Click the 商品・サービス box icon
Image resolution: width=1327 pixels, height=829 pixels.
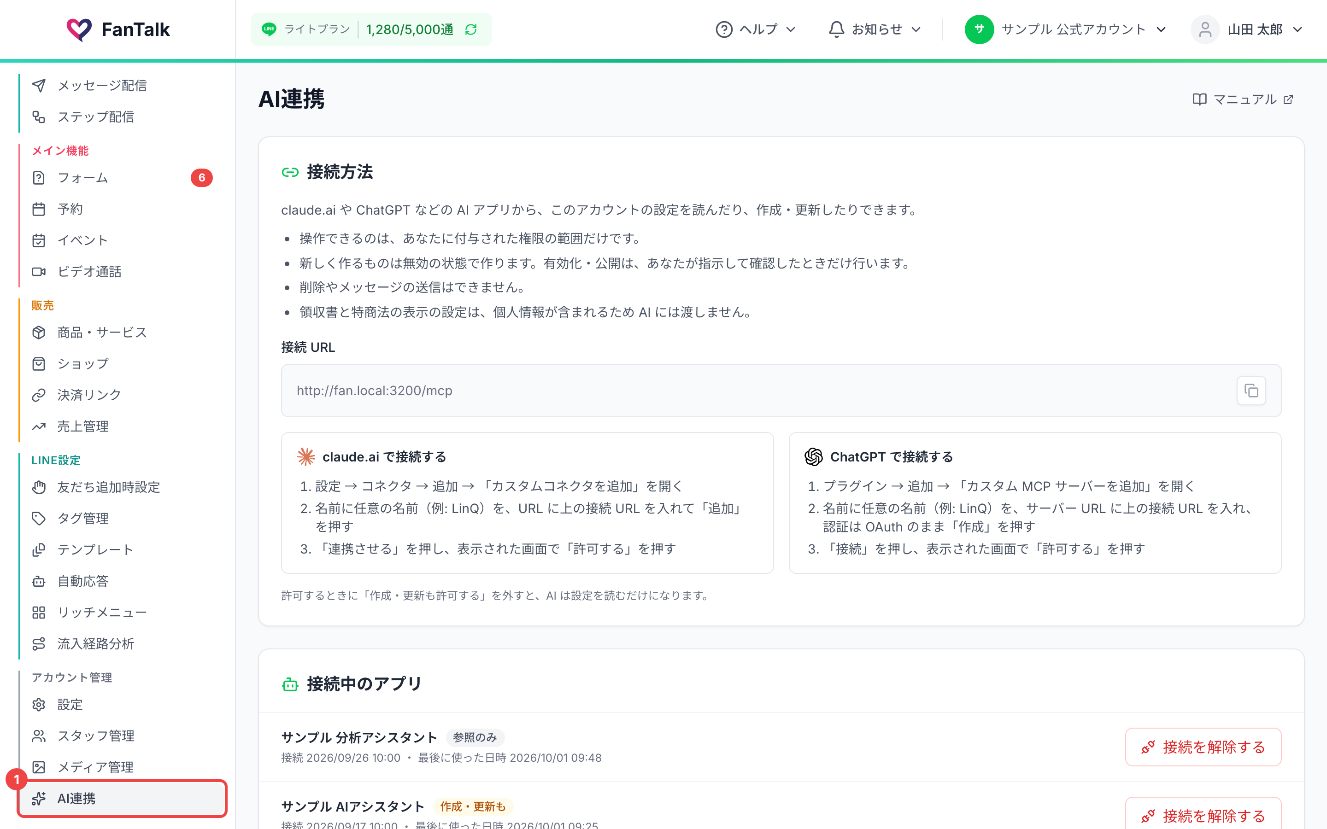click(x=38, y=332)
